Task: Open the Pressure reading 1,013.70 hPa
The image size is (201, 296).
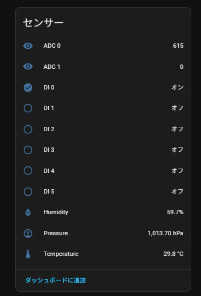Action: (x=166, y=233)
